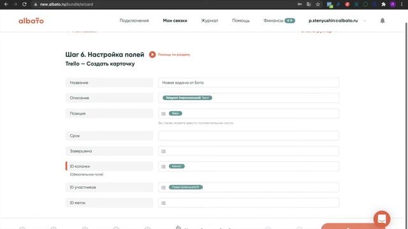Viewport: 408px width, 229px height.
Task: Open the page translate icon in address bar
Action: pyautogui.click(x=309, y=4)
